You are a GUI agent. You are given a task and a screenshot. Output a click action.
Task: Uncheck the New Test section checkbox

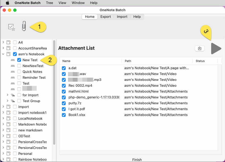tap(19, 60)
